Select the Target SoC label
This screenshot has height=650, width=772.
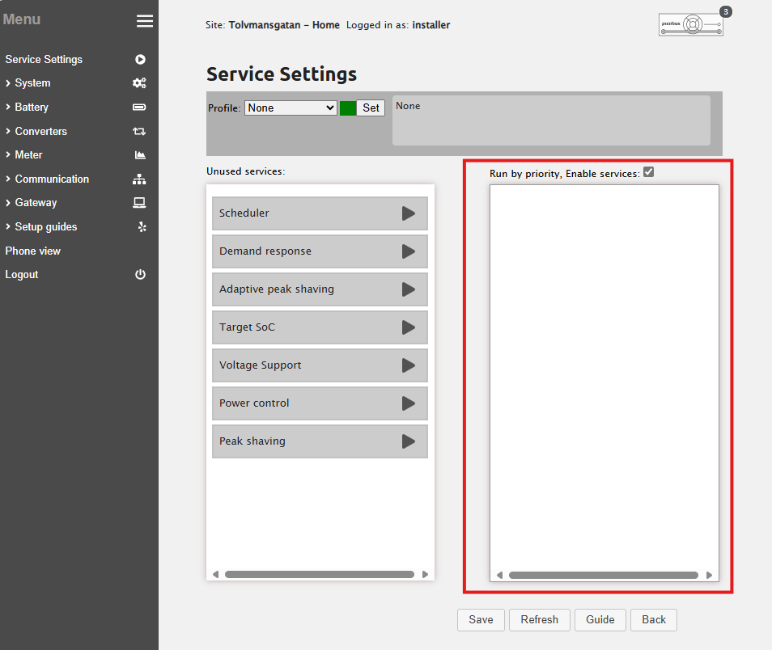(x=247, y=327)
